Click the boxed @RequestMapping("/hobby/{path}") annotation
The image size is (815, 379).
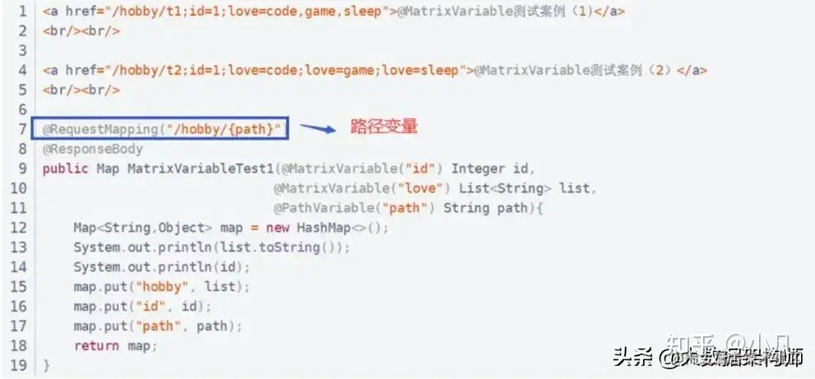(x=160, y=129)
